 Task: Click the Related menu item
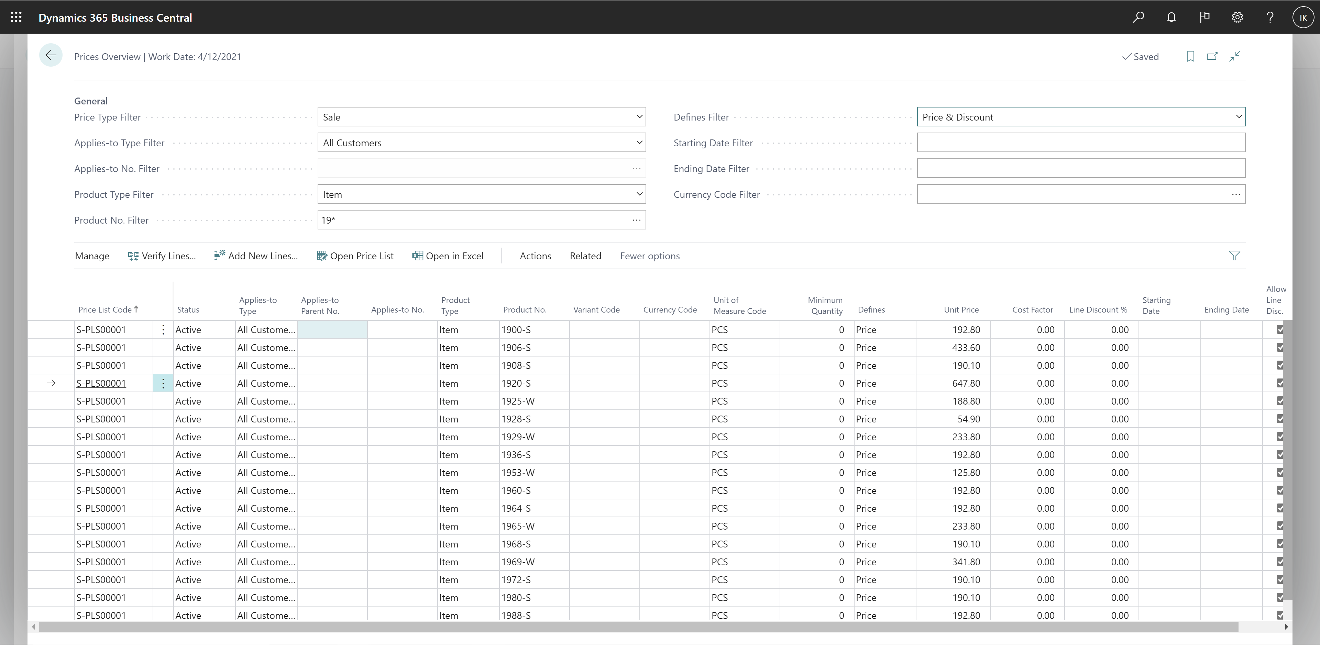(x=585, y=256)
